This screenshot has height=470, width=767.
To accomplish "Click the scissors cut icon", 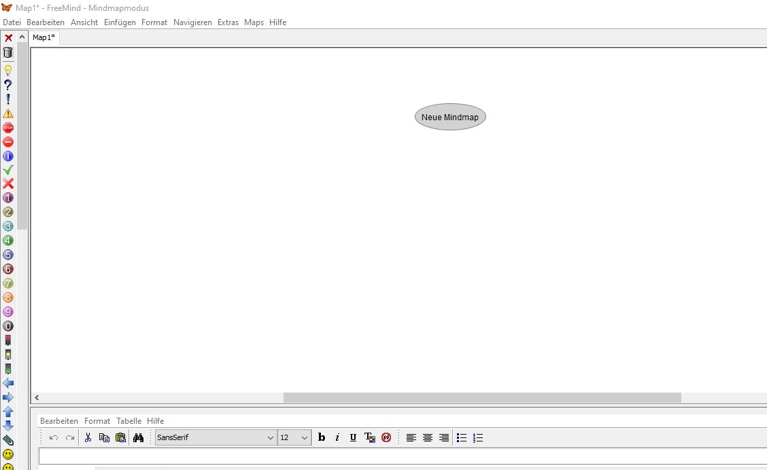I will (x=88, y=438).
